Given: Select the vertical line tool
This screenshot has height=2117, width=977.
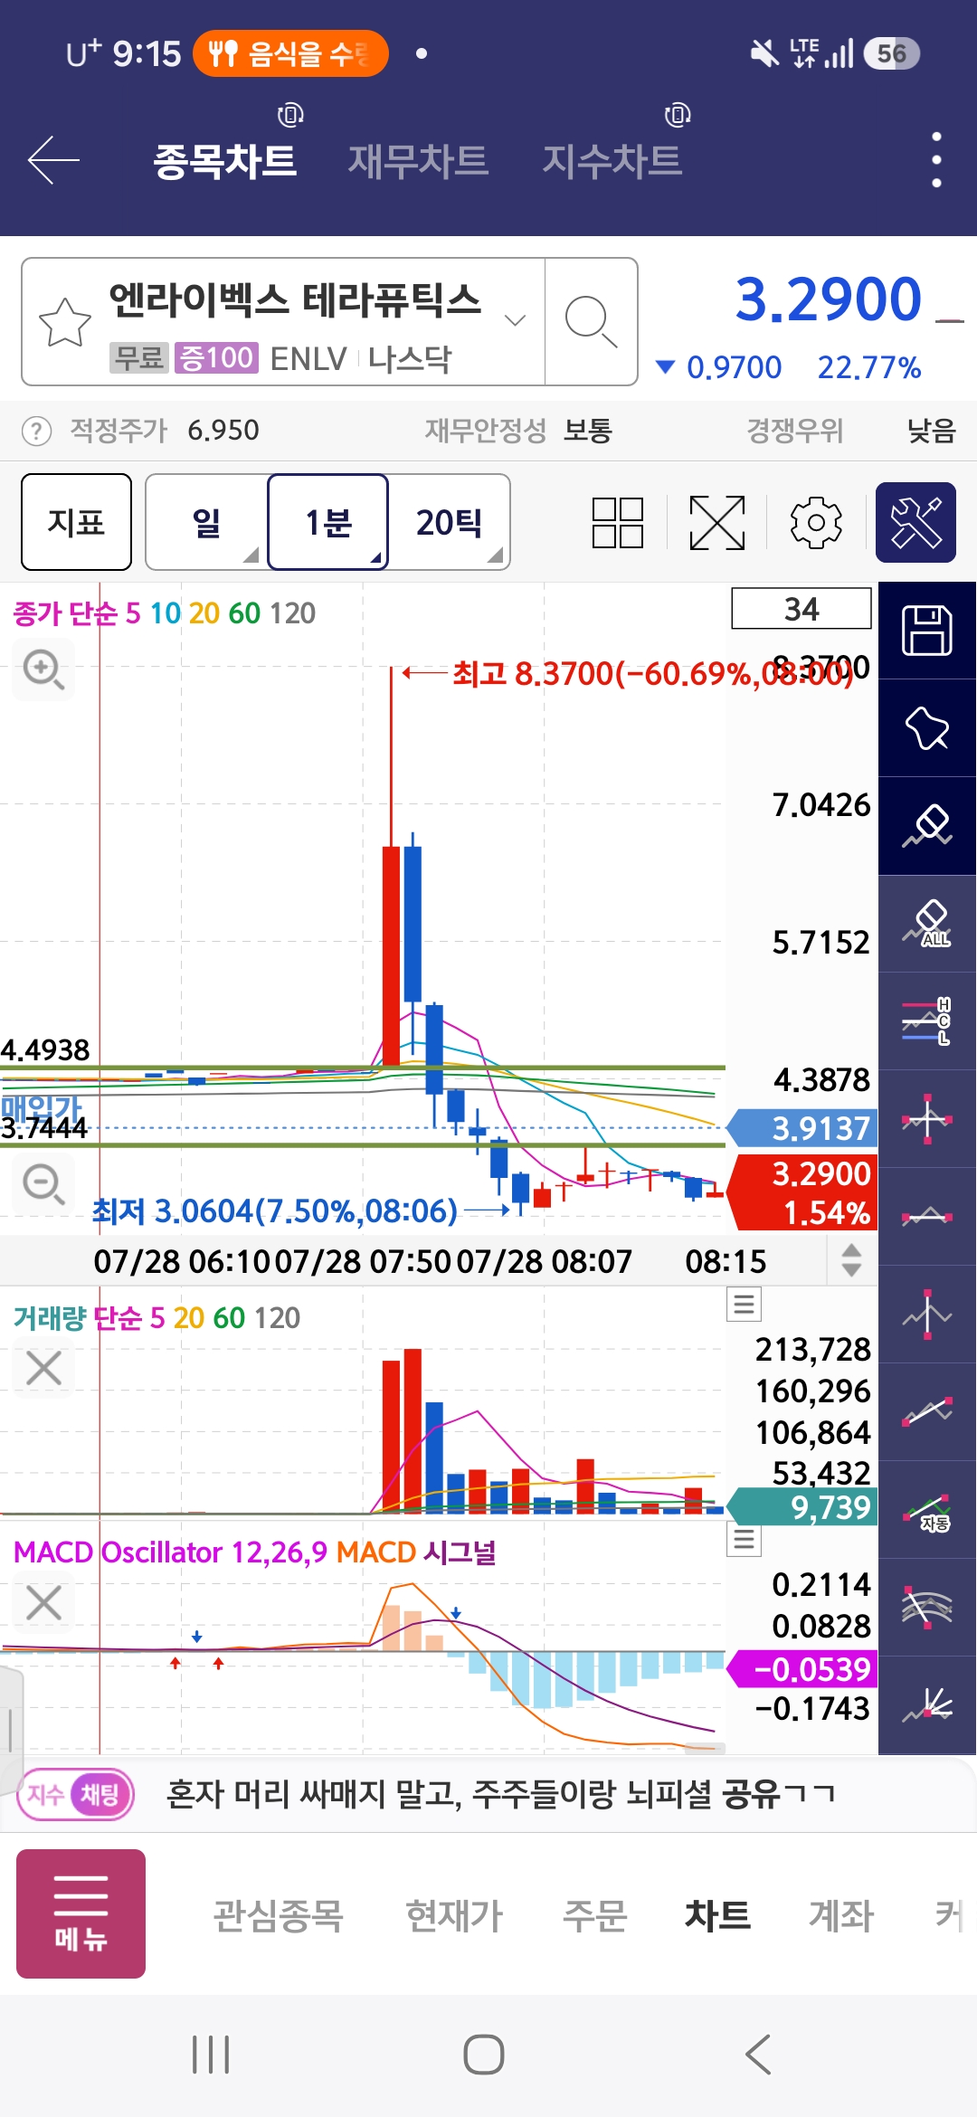Looking at the screenshot, I should point(927,1315).
